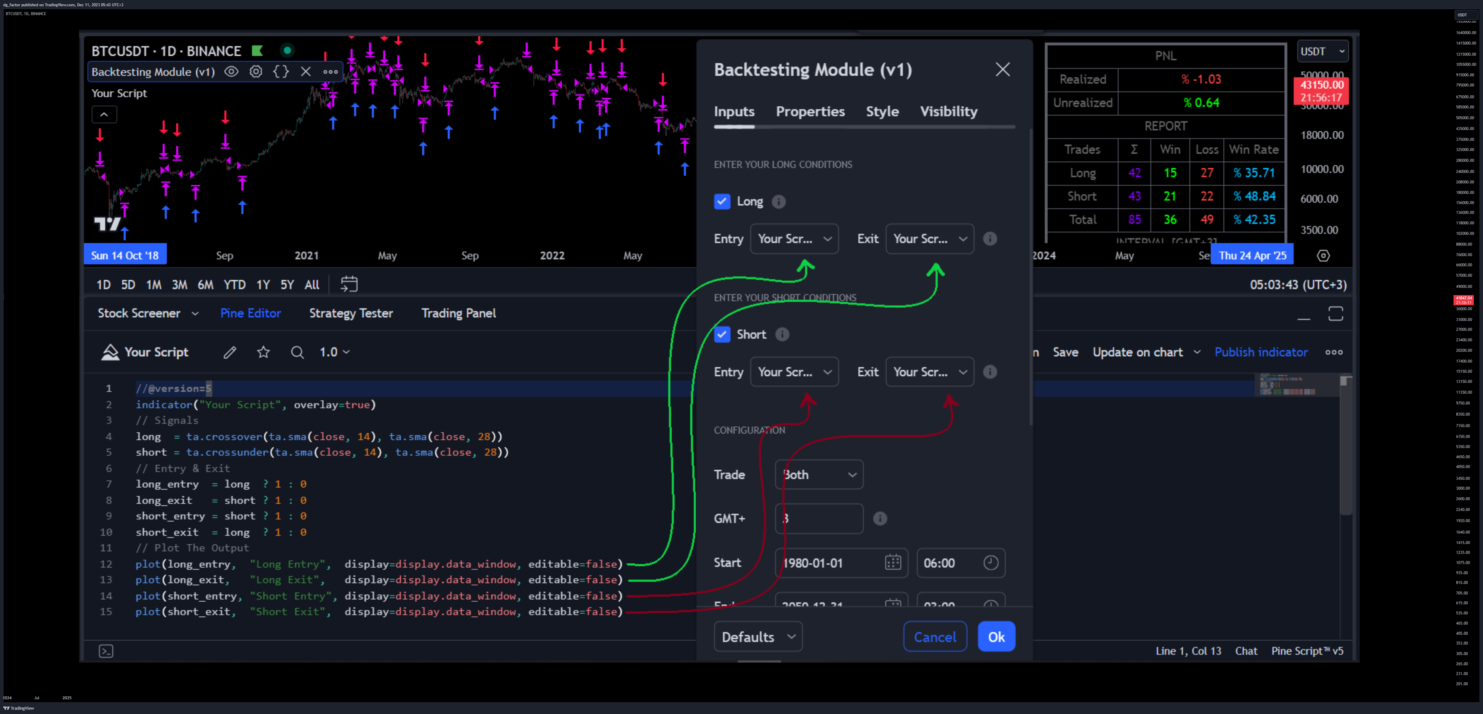Minimize the bottom panel
Viewport: 1483px width, 714px height.
tap(1304, 318)
